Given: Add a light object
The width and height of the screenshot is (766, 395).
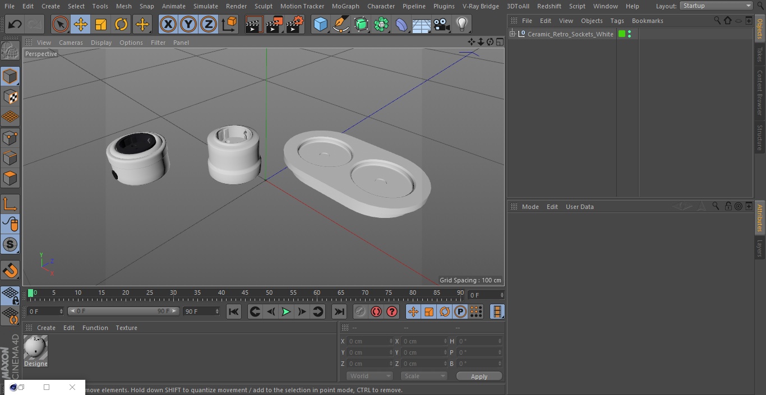Looking at the screenshot, I should (462, 25).
